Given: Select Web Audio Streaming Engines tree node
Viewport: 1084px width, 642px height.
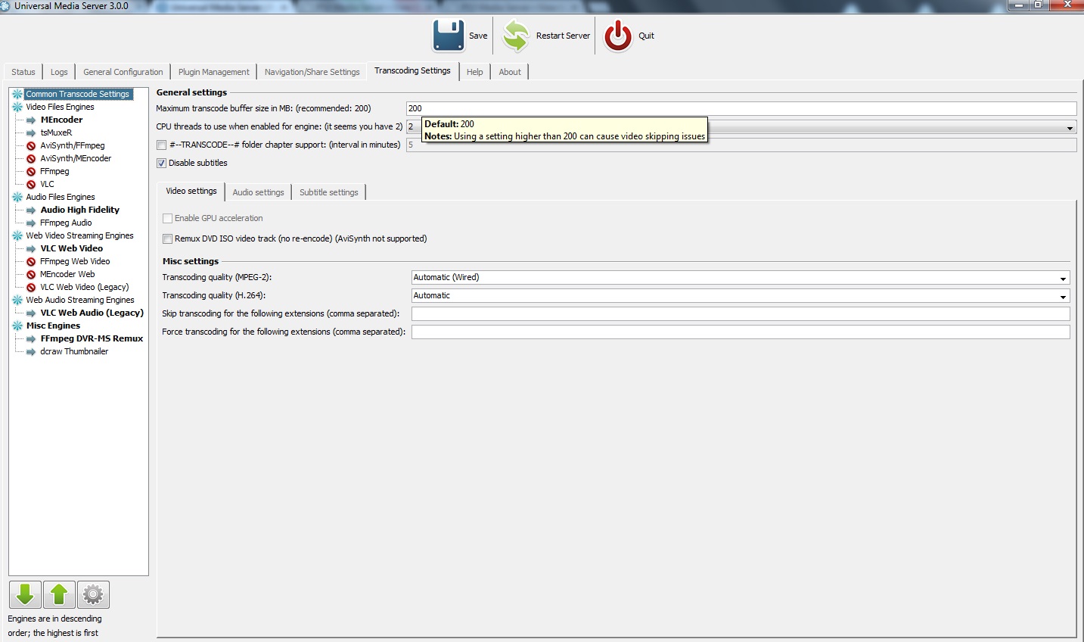Looking at the screenshot, I should click(x=79, y=301).
